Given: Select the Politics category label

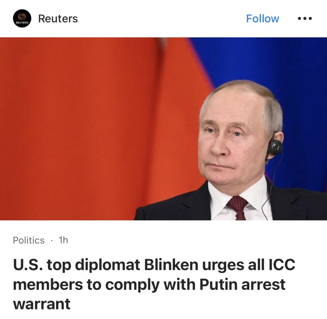Looking at the screenshot, I should pyautogui.click(x=28, y=240).
